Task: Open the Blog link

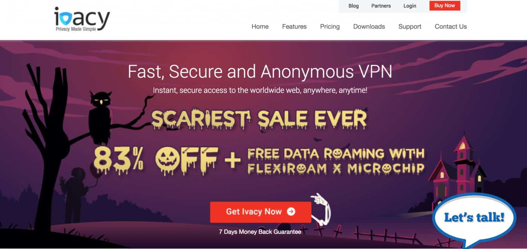Action: pos(353,6)
